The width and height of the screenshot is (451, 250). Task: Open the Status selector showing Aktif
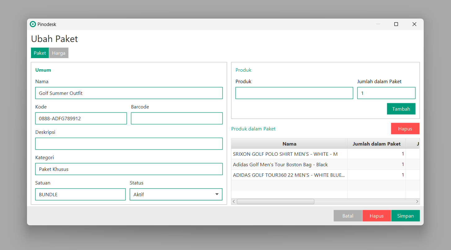(x=176, y=194)
